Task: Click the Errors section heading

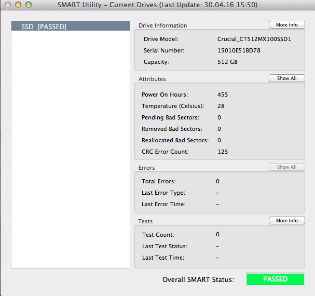Action: click(x=147, y=168)
